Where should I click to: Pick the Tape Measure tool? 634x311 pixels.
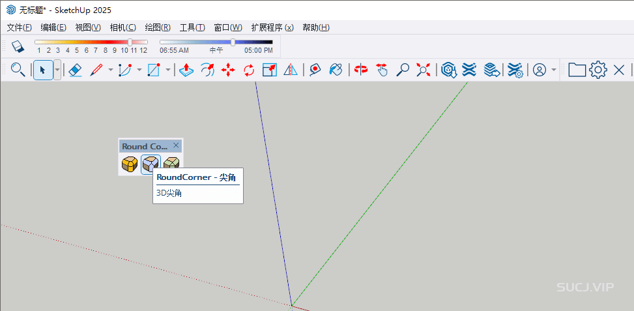click(x=314, y=70)
